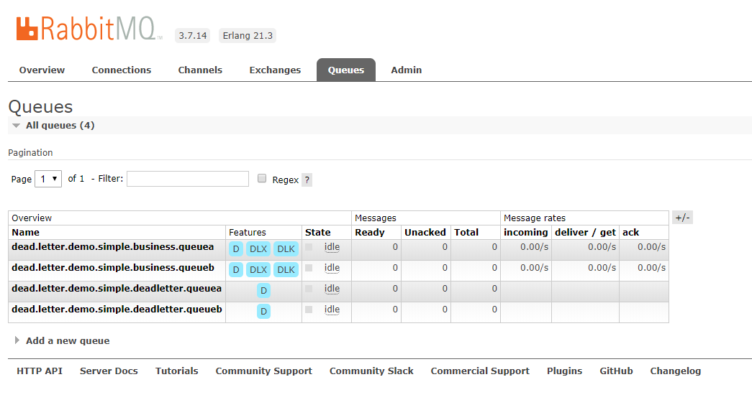Click idle state of deadletter.queueb
The width and height of the screenshot is (752, 400).
tap(332, 310)
